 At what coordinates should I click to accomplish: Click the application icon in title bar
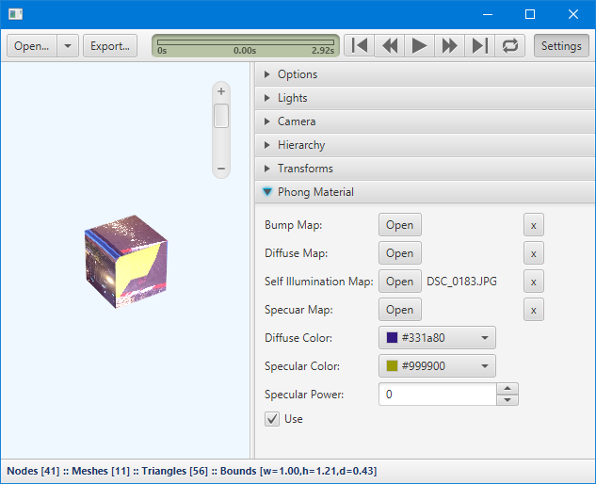click(16, 14)
